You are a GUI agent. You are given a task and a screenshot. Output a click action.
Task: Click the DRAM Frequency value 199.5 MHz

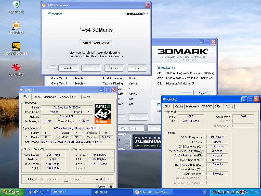(217, 137)
